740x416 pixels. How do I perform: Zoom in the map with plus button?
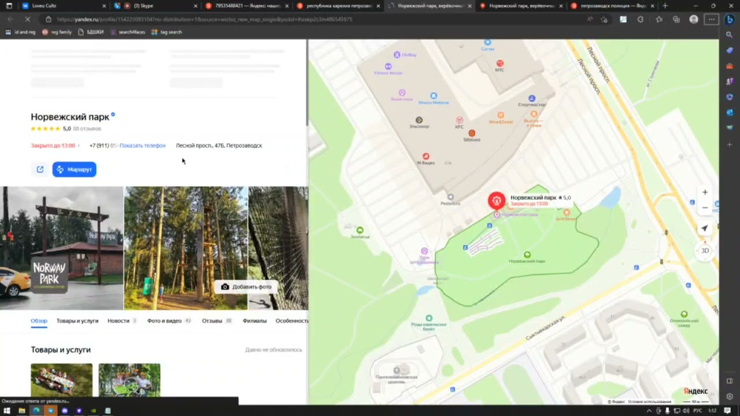tap(705, 192)
